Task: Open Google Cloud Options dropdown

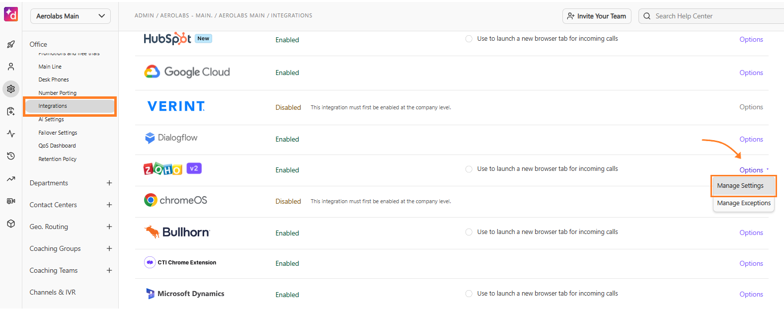Action: click(751, 73)
